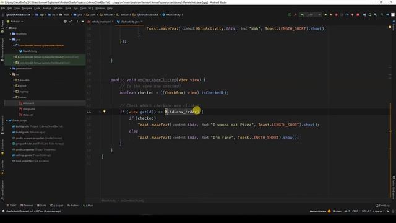Open the TODO tool window
The height and width of the screenshot is (223, 396).
pyautogui.click(x=12, y=206)
